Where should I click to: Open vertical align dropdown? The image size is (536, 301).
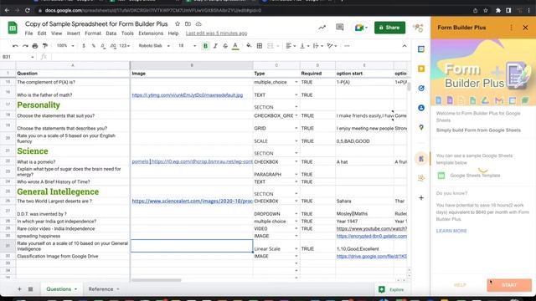click(x=304, y=46)
